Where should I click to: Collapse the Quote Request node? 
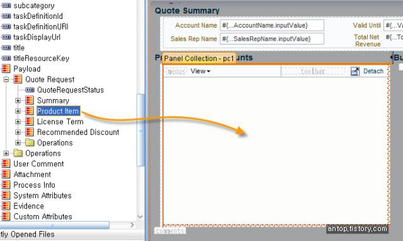click(6, 80)
